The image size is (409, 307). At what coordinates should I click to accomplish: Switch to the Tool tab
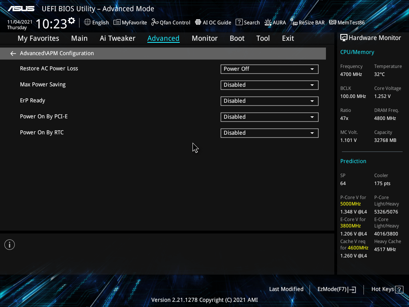[263, 38]
